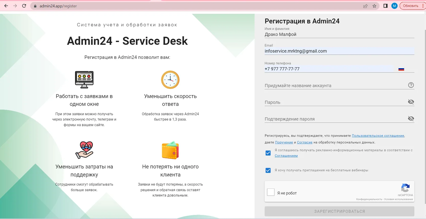Click the ЗАРЕГИСТРИРОВАТЬСЯ button

click(340, 211)
